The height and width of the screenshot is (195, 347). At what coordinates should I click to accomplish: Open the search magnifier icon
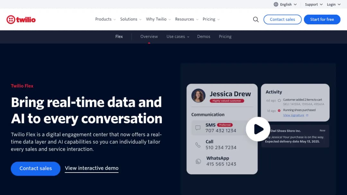click(256, 20)
